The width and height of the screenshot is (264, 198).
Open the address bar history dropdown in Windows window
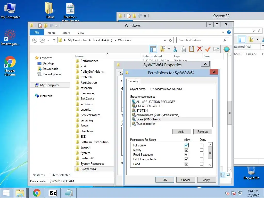(165, 40)
